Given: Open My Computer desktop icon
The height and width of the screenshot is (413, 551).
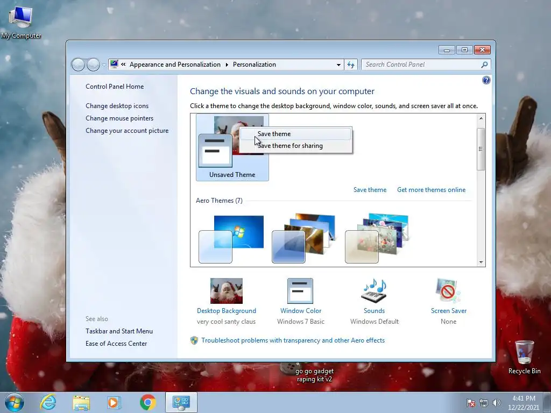Looking at the screenshot, I should click(21, 22).
